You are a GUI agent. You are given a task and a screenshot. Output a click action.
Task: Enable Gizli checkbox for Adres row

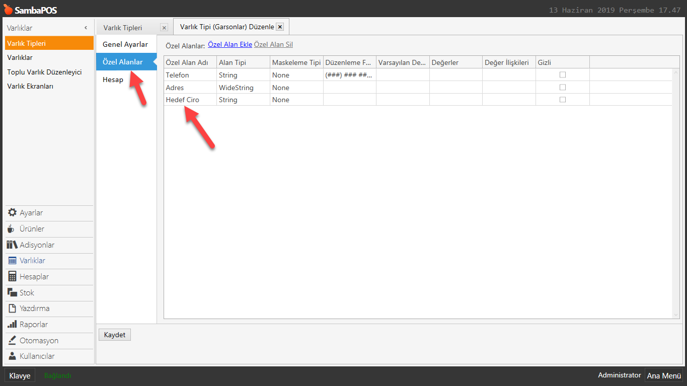tap(563, 87)
